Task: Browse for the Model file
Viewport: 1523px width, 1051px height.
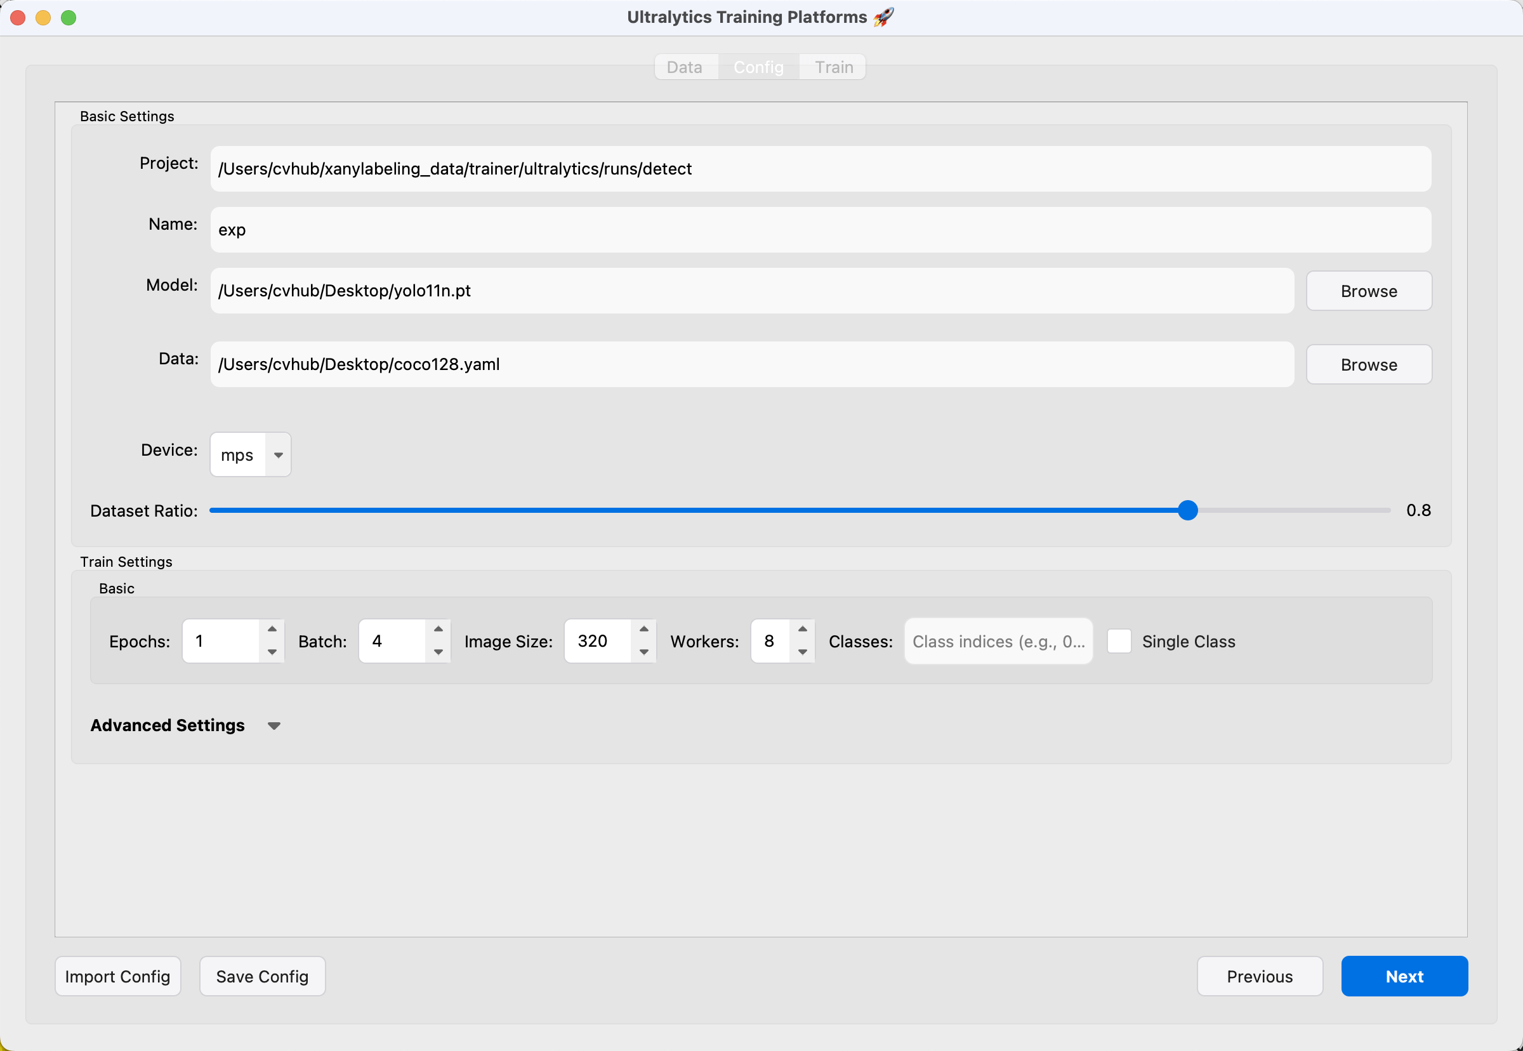Action: pos(1369,291)
